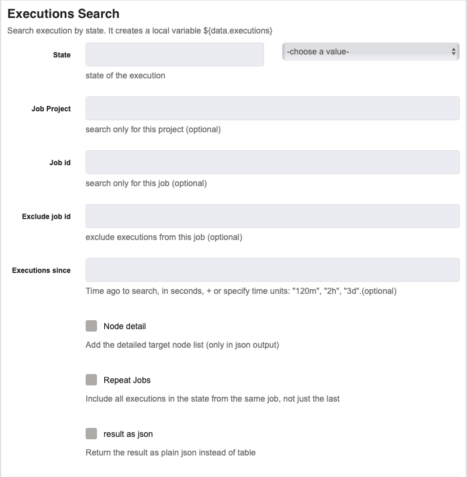Select the Executions since input box
This screenshot has width=467, height=477.
272,270
